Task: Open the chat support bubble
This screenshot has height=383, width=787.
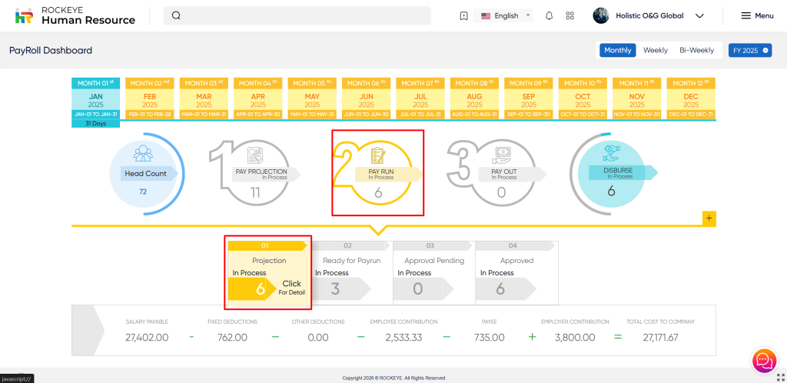Action: click(x=763, y=360)
